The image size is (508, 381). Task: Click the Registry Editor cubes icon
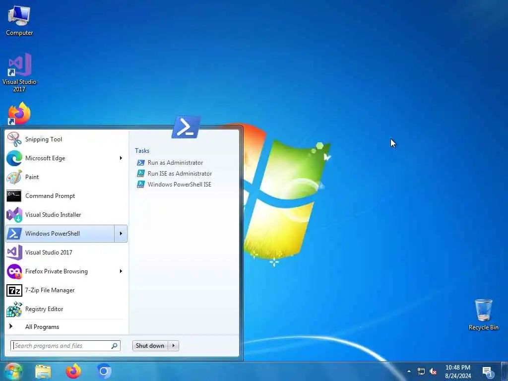[14, 309]
